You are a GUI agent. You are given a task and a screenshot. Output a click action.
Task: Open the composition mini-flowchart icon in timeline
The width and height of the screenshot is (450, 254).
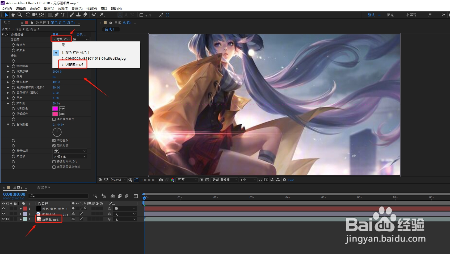[x=95, y=196]
